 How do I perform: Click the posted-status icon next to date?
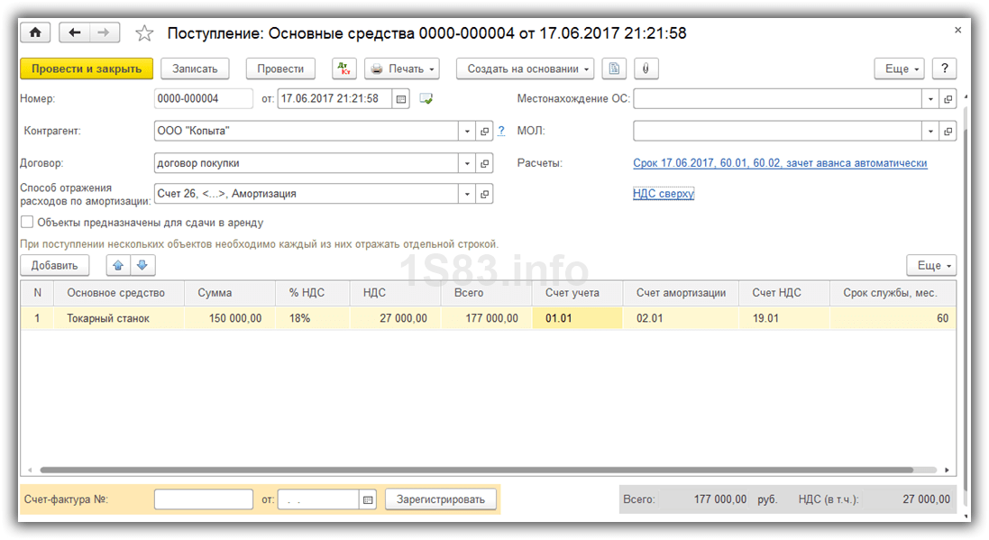[x=426, y=99]
